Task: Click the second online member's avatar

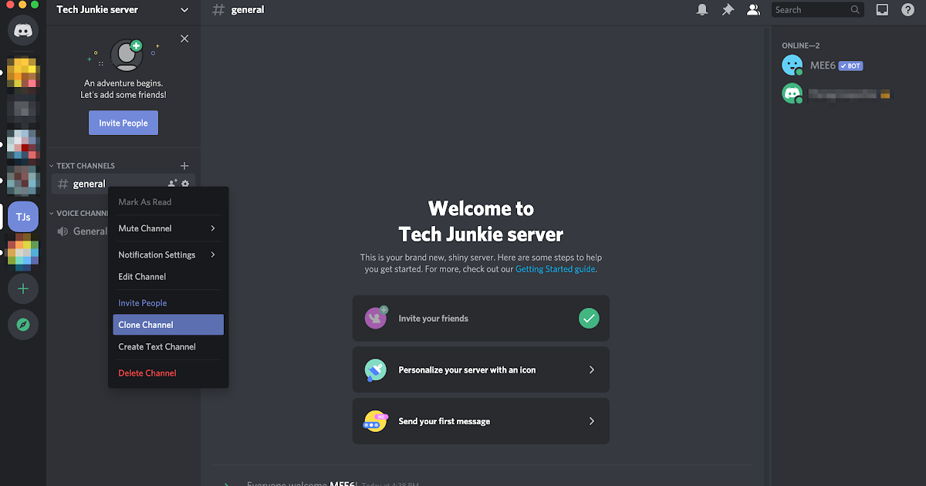Action: click(793, 93)
